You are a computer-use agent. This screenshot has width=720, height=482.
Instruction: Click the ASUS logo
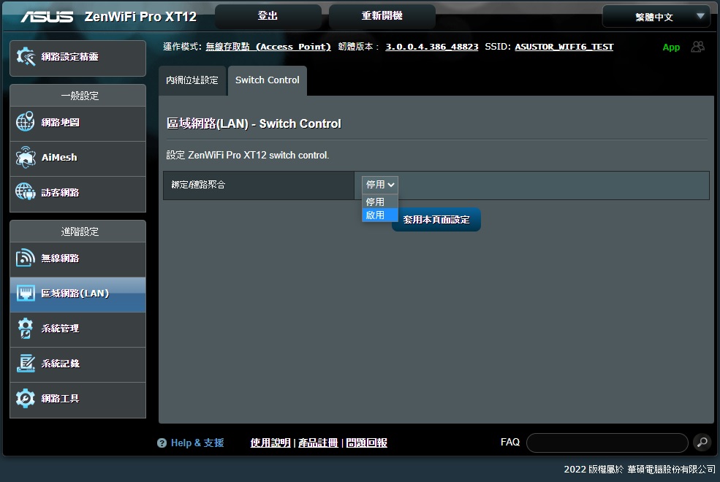click(47, 17)
